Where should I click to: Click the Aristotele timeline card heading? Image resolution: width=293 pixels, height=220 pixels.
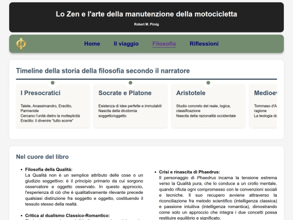click(x=191, y=93)
